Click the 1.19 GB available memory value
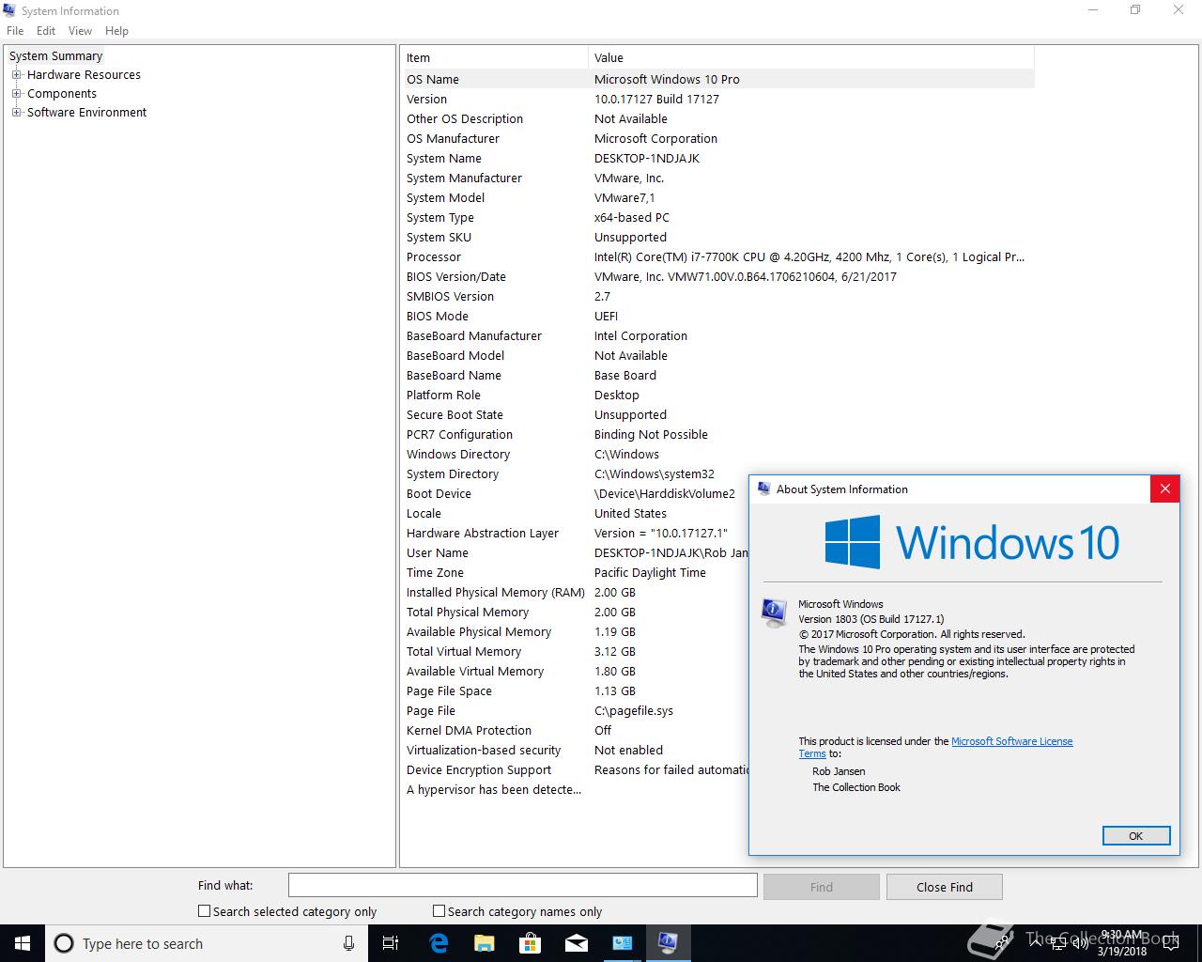This screenshot has height=962, width=1202. tap(615, 631)
